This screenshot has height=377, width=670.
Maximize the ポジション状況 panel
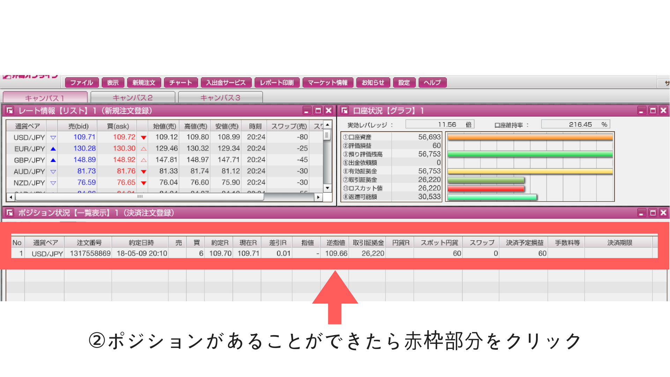point(653,213)
